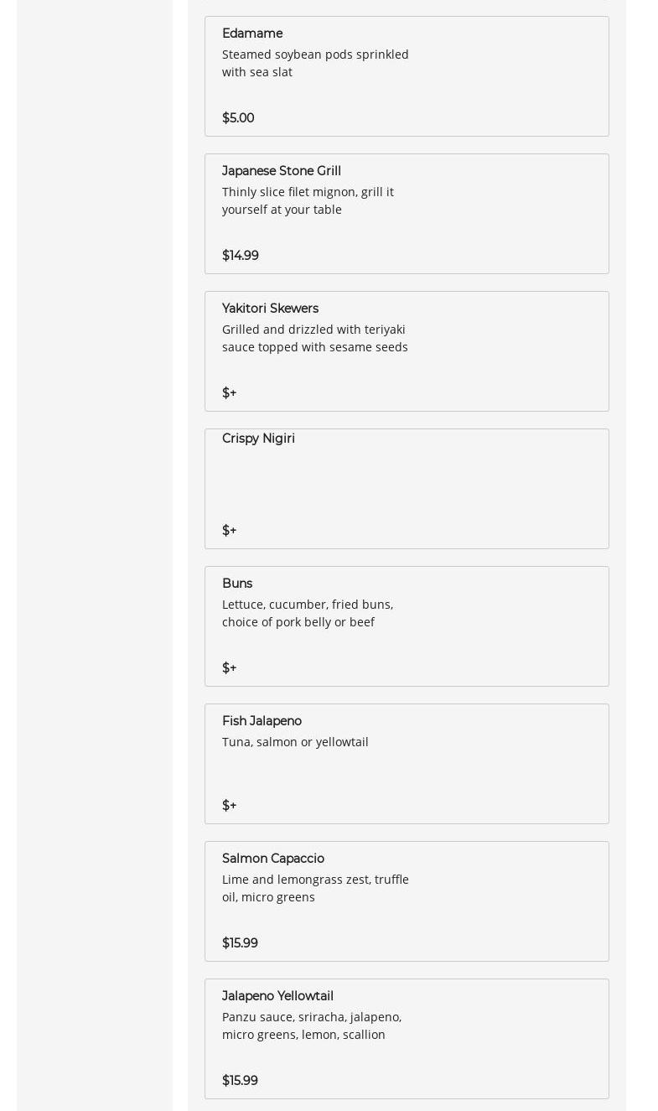Viewport: 658px width, 1111px height.
Task: Click the $14.99 Stone Grill price
Action: tap(240, 256)
